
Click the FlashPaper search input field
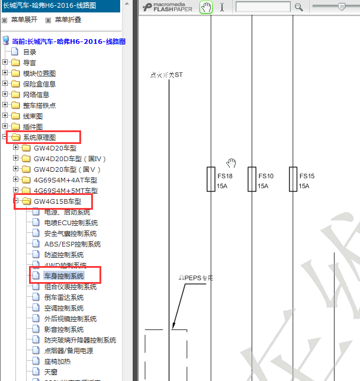click(x=263, y=7)
